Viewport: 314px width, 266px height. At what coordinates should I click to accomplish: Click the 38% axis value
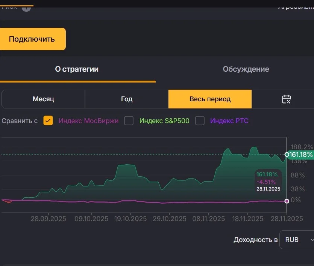[298, 189]
